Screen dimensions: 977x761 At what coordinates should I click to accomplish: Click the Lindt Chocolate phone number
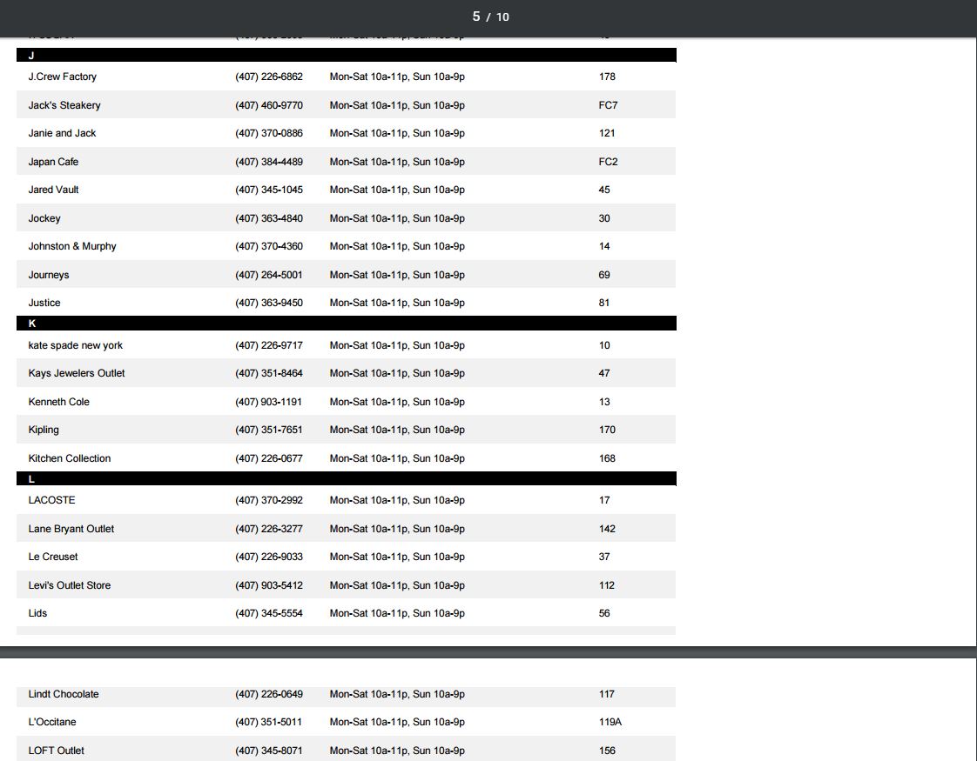coord(269,694)
